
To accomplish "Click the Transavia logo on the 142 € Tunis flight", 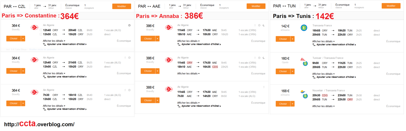I will (304, 28).
